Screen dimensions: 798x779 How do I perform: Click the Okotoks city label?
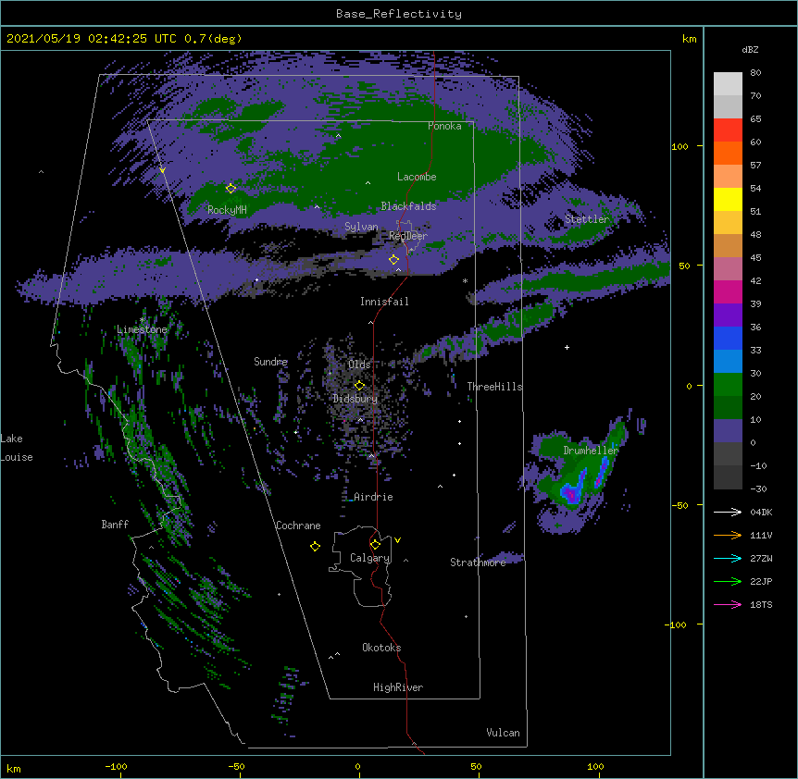click(x=381, y=648)
